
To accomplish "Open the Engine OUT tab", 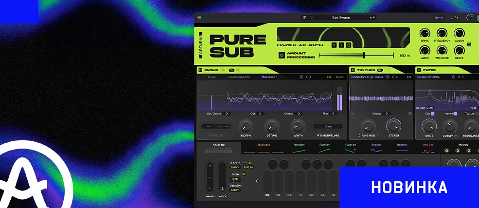I will pyautogui.click(x=340, y=77).
